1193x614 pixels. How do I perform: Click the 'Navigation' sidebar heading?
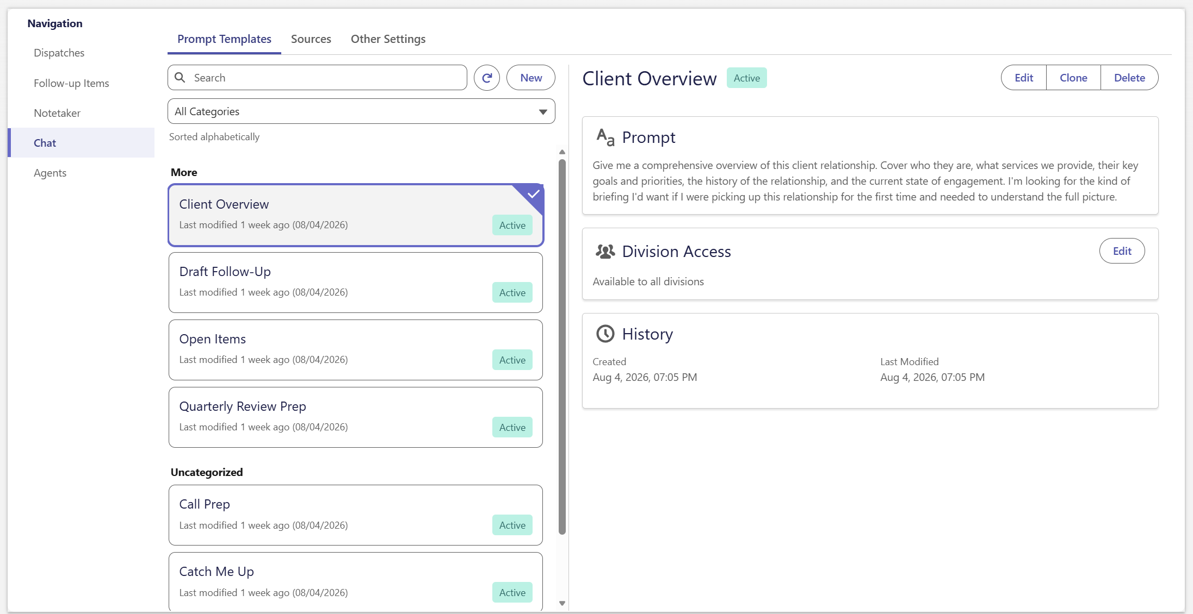click(55, 23)
